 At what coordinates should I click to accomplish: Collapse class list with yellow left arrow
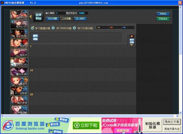pos(30,16)
